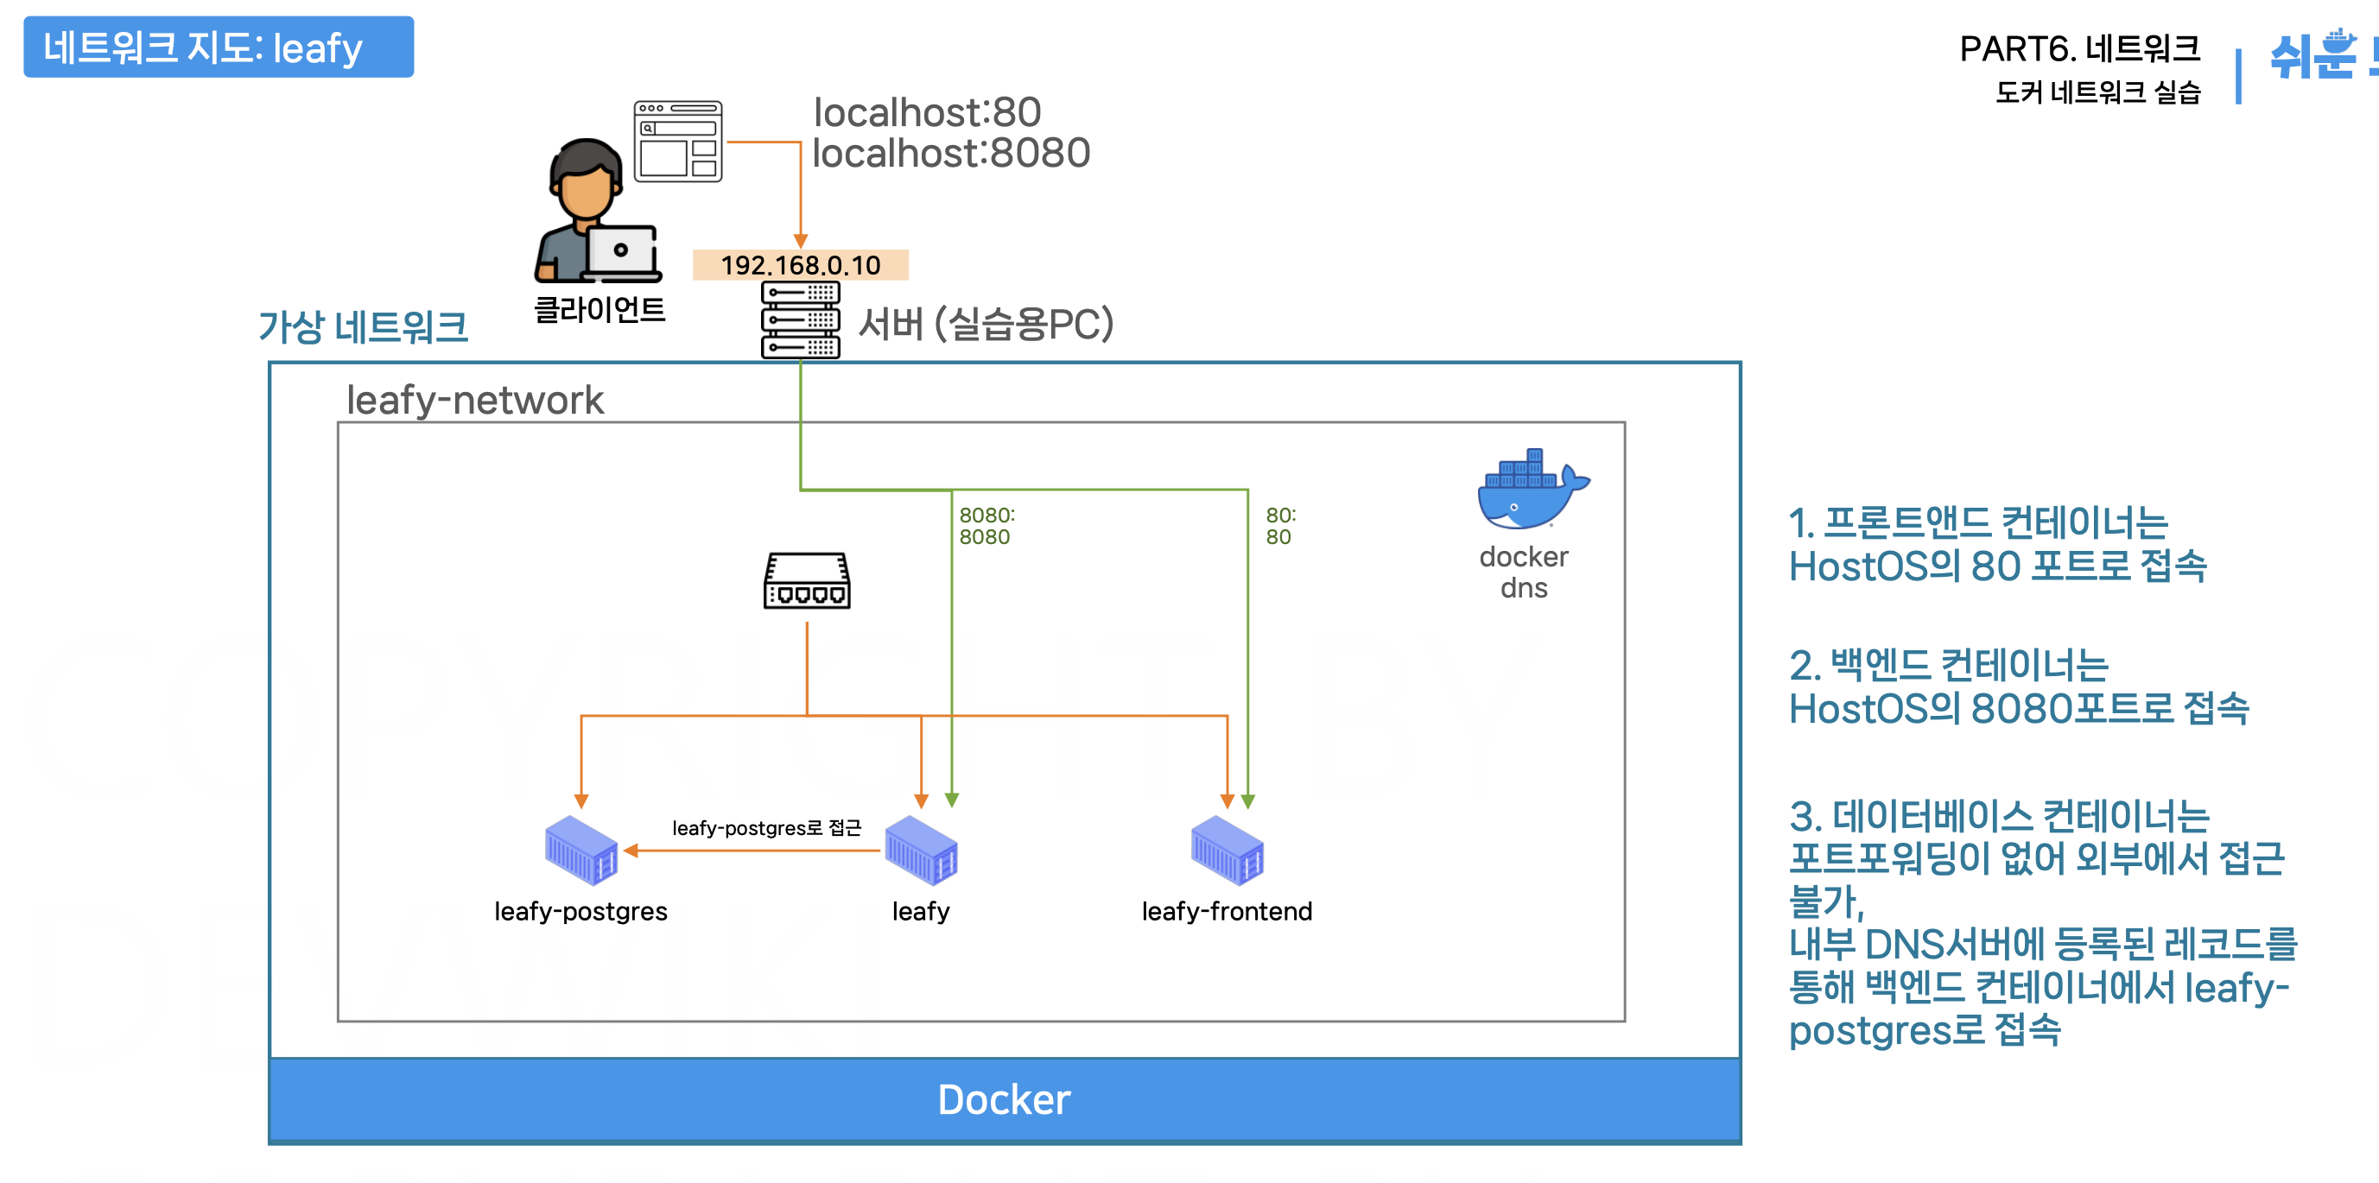The image size is (2379, 1183).
Task: Click the browser window icon
Action: pos(678,142)
